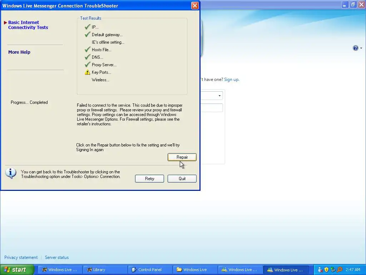Switch to Windows Live folder taskbar item
This screenshot has height=275, width=366.
[x=196, y=270]
